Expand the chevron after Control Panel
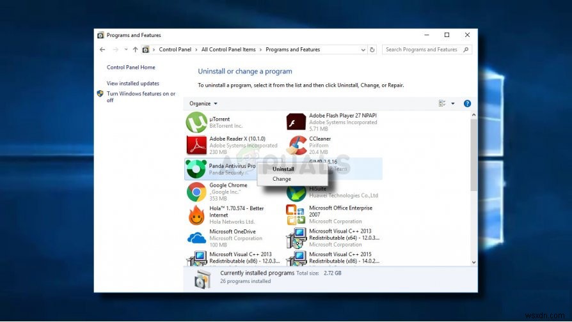The image size is (572, 322). pyautogui.click(x=196, y=50)
